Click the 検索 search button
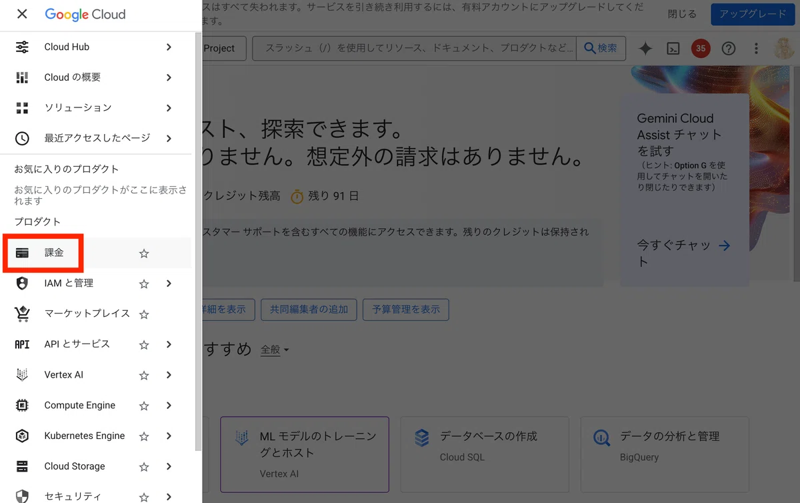 (x=601, y=48)
